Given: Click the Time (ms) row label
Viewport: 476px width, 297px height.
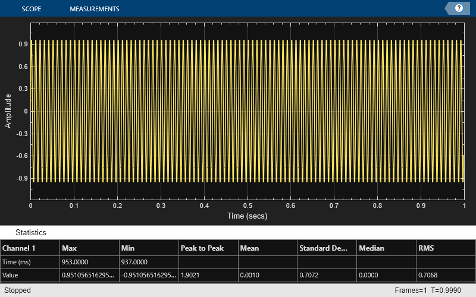Looking at the screenshot, I should click(16, 261).
